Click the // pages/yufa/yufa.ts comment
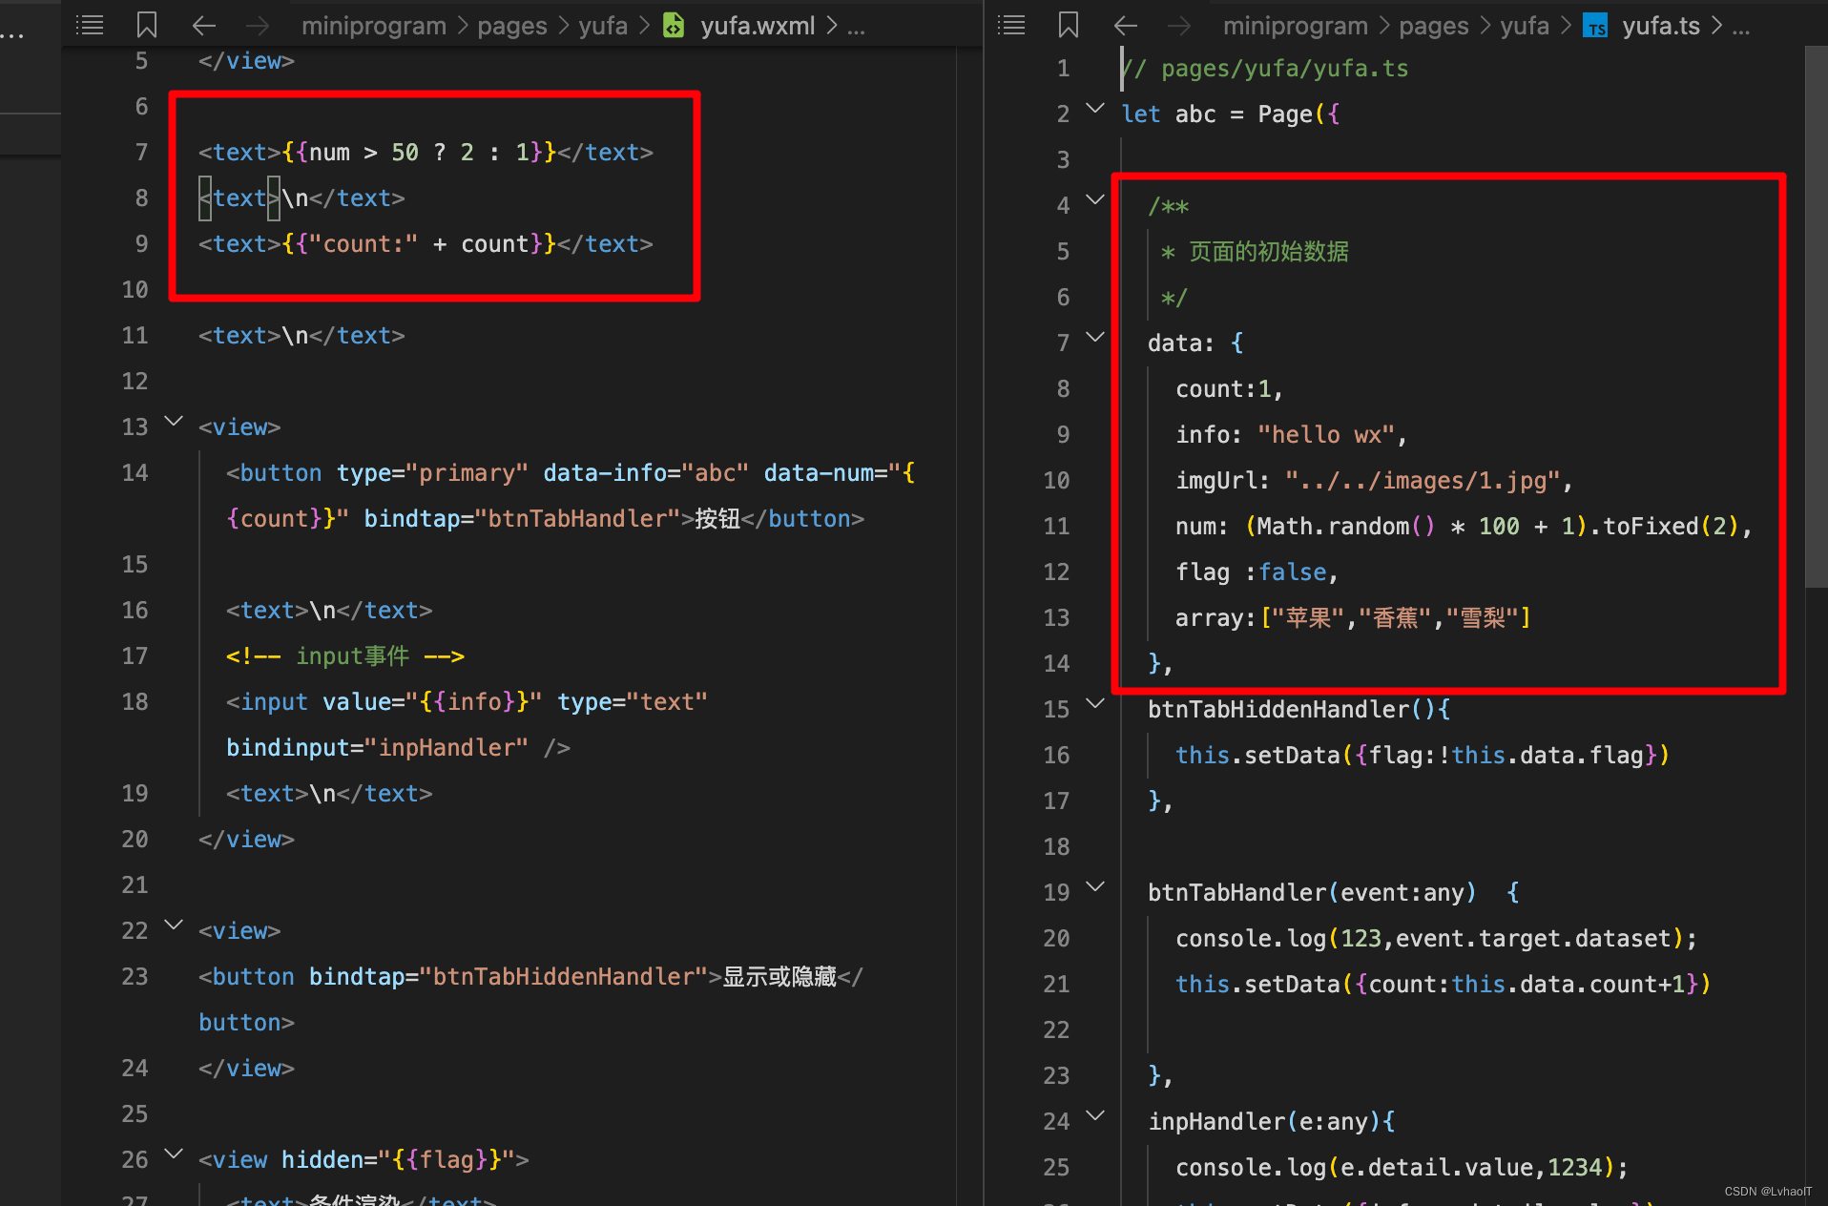Image resolution: width=1828 pixels, height=1206 pixels. click(x=1265, y=68)
